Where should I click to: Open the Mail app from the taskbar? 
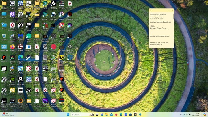[111, 114]
